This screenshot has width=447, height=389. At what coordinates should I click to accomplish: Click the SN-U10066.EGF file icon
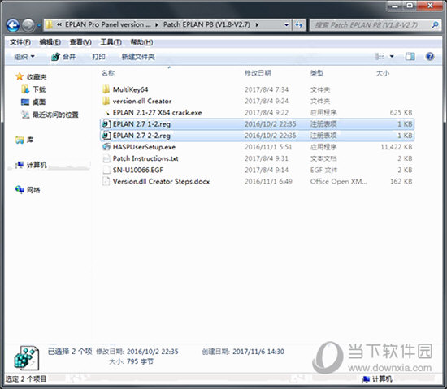click(106, 170)
